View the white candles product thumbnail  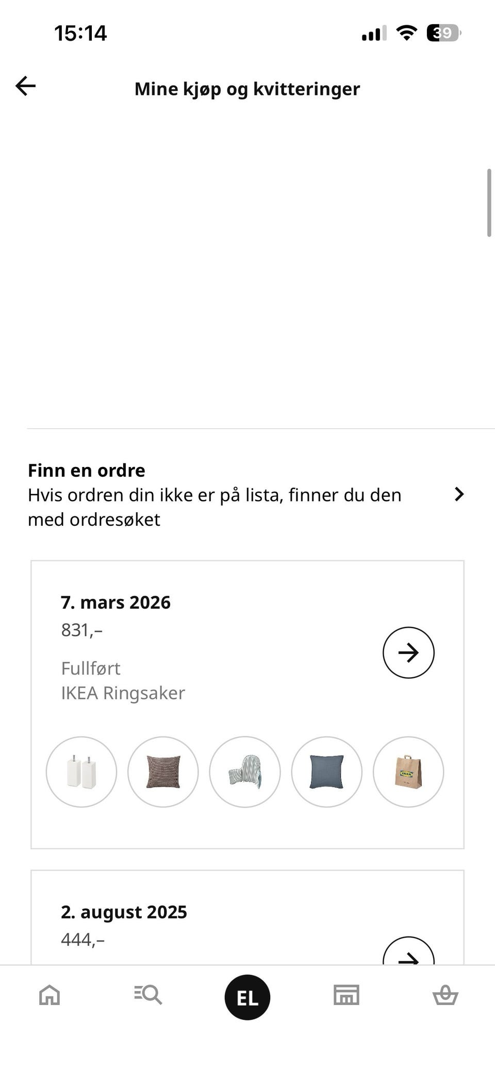tap(81, 772)
